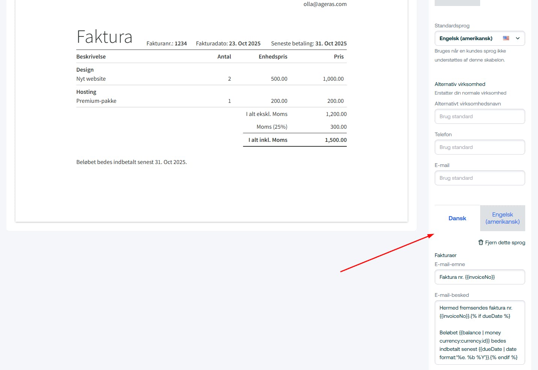The height and width of the screenshot is (370, 538).
Task: Click the Beløbet bedes indbetalt payment note
Action: (131, 162)
